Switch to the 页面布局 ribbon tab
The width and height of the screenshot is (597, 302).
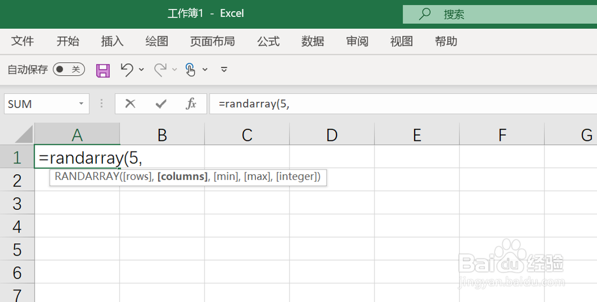tap(212, 41)
